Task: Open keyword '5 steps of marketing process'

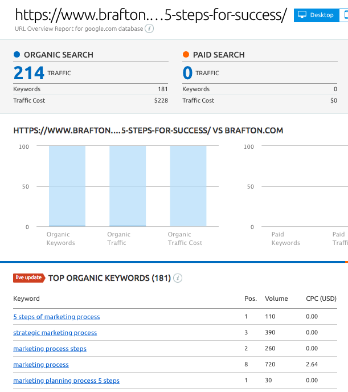Action: click(x=56, y=317)
